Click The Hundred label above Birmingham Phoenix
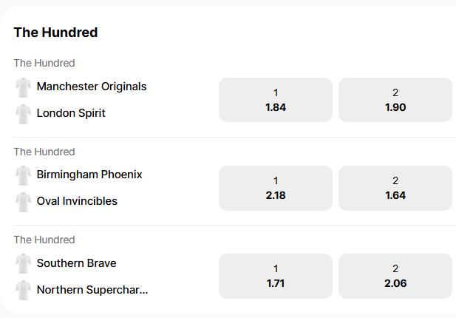Screen dimensions: 456x318 (x=44, y=152)
